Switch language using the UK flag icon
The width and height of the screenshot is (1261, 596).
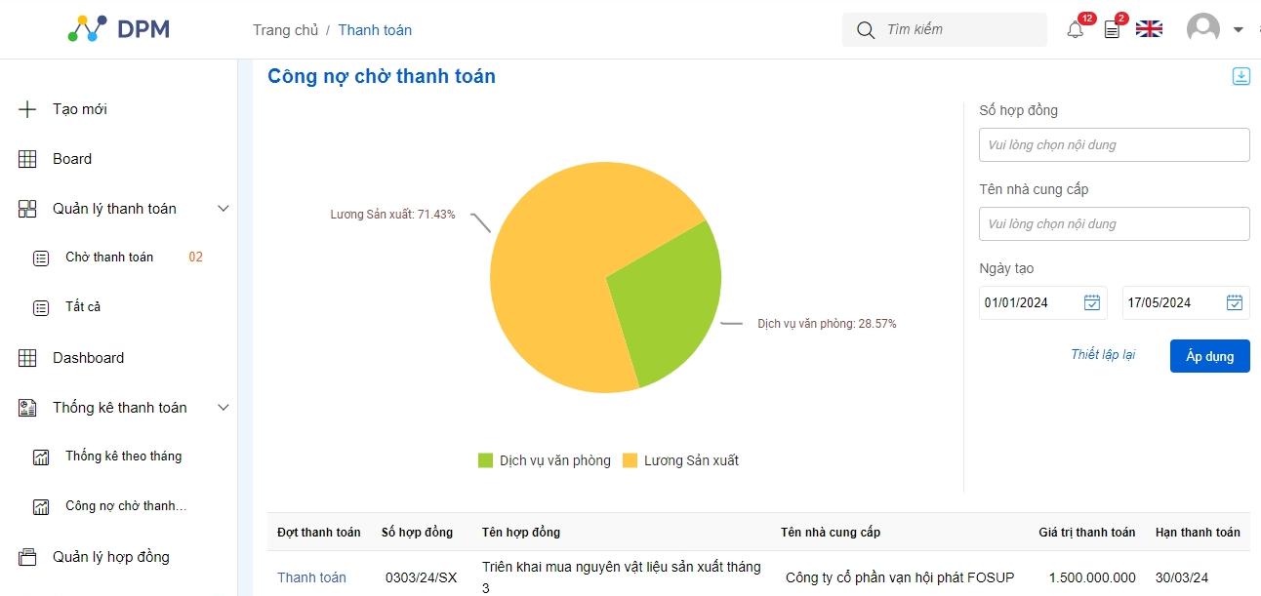pos(1149,29)
